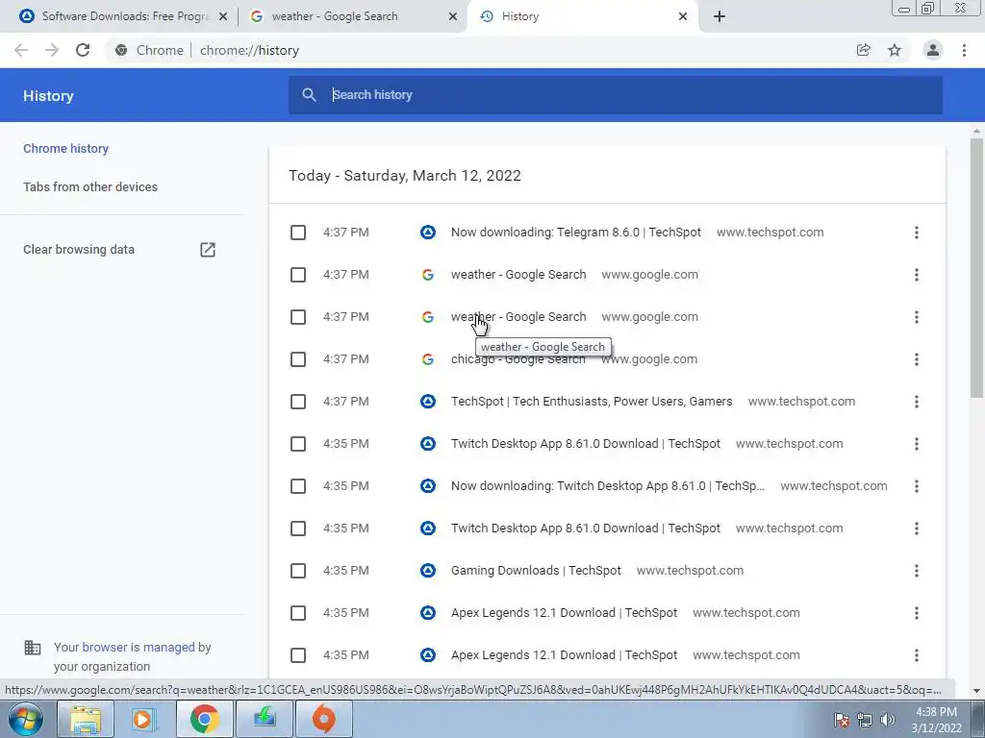Focus the Search history field
The image size is (985, 738).
pos(616,95)
